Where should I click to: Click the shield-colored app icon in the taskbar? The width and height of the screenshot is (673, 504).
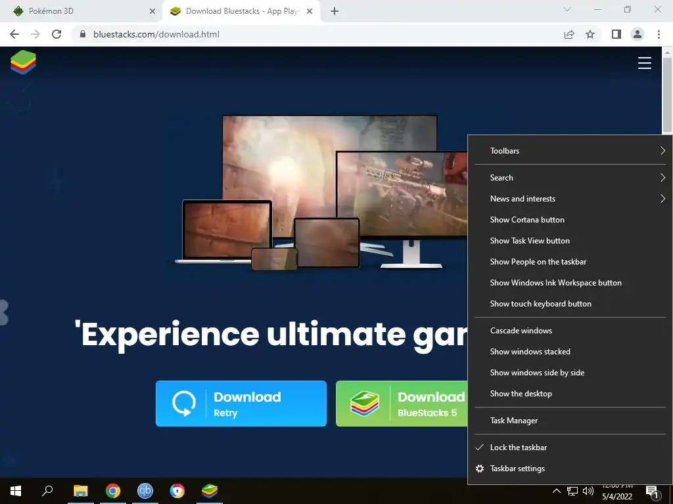(x=177, y=491)
